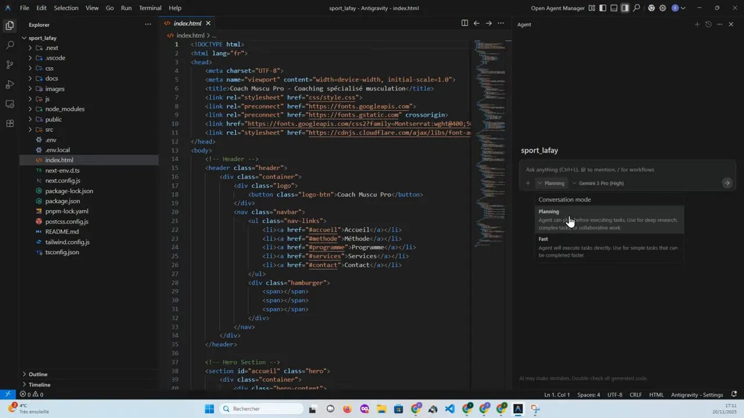Toggle the primary sidebar visibility in title bar
The image size is (744, 418).
click(x=603, y=8)
